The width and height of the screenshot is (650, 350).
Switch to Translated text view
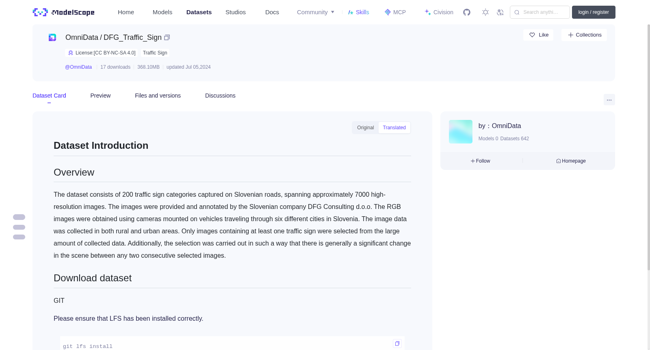tap(394, 128)
